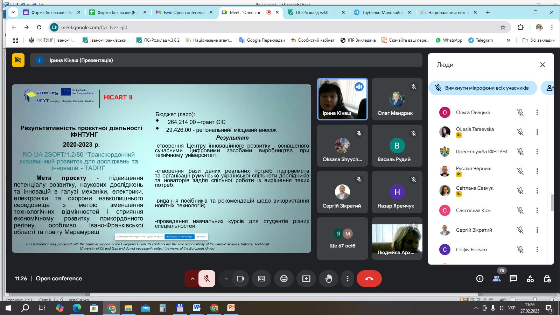Viewport: 560px width, 315px height.
Task: Open camera options chevron
Action: pyautogui.click(x=226, y=279)
